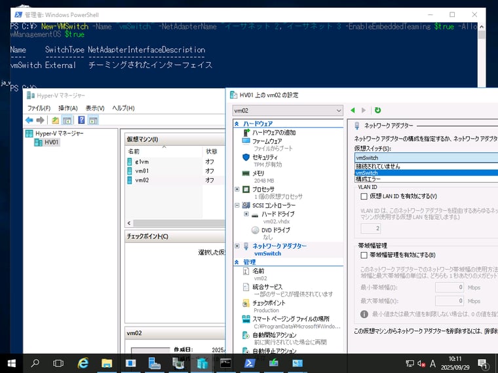Click the muted volume icon in system tray
Screen dimensions: 498x373
[421, 363]
